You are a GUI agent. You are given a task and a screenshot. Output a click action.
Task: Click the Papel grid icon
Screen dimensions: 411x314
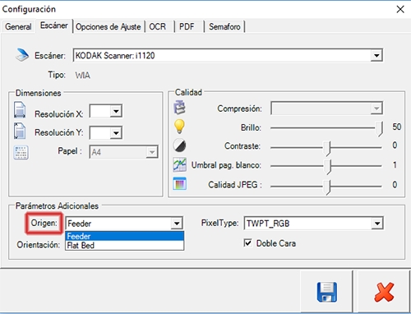tap(21, 152)
